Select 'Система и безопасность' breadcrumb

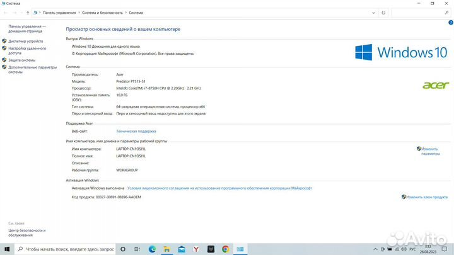102,13
